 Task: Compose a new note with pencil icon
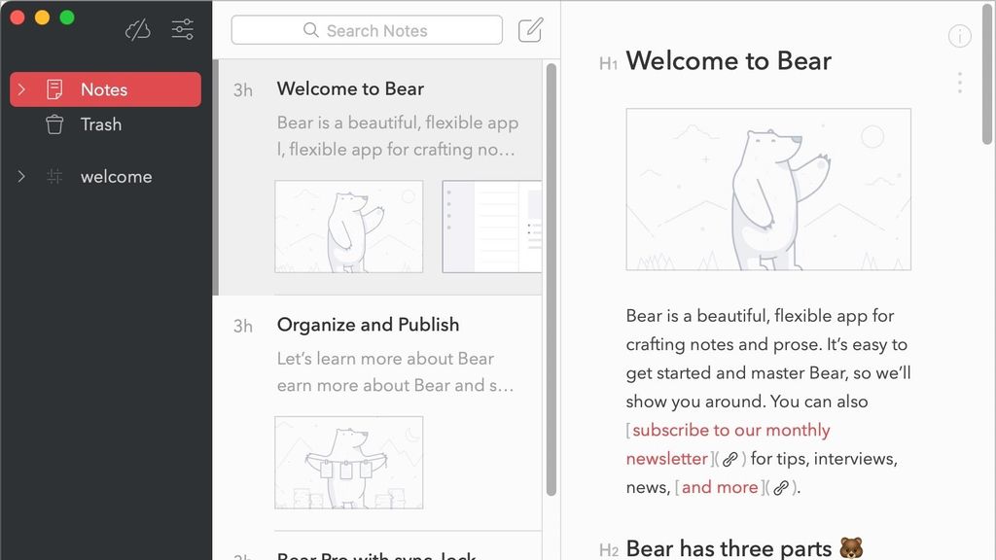click(x=529, y=30)
